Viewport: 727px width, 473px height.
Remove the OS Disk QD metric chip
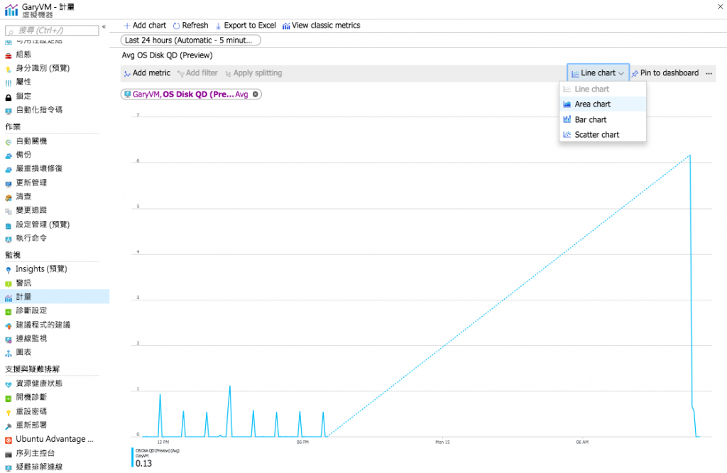tap(255, 94)
